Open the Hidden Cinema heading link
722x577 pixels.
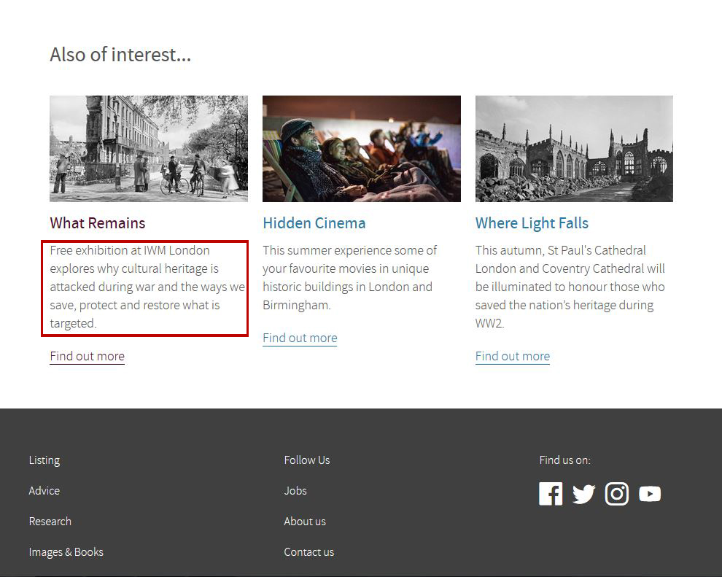pos(314,223)
